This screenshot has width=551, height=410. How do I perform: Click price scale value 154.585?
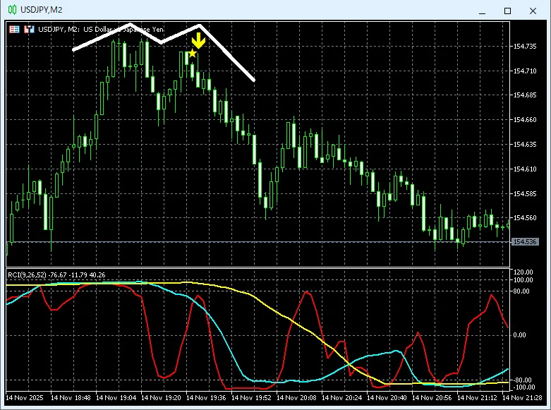point(525,194)
